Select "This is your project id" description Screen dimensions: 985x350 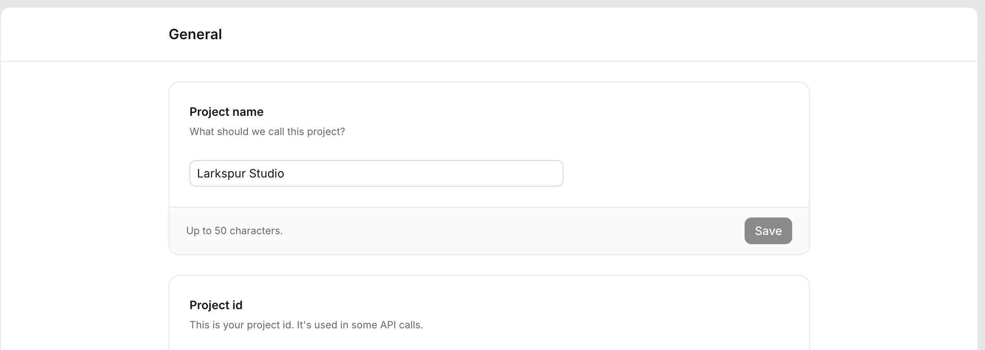click(x=306, y=325)
